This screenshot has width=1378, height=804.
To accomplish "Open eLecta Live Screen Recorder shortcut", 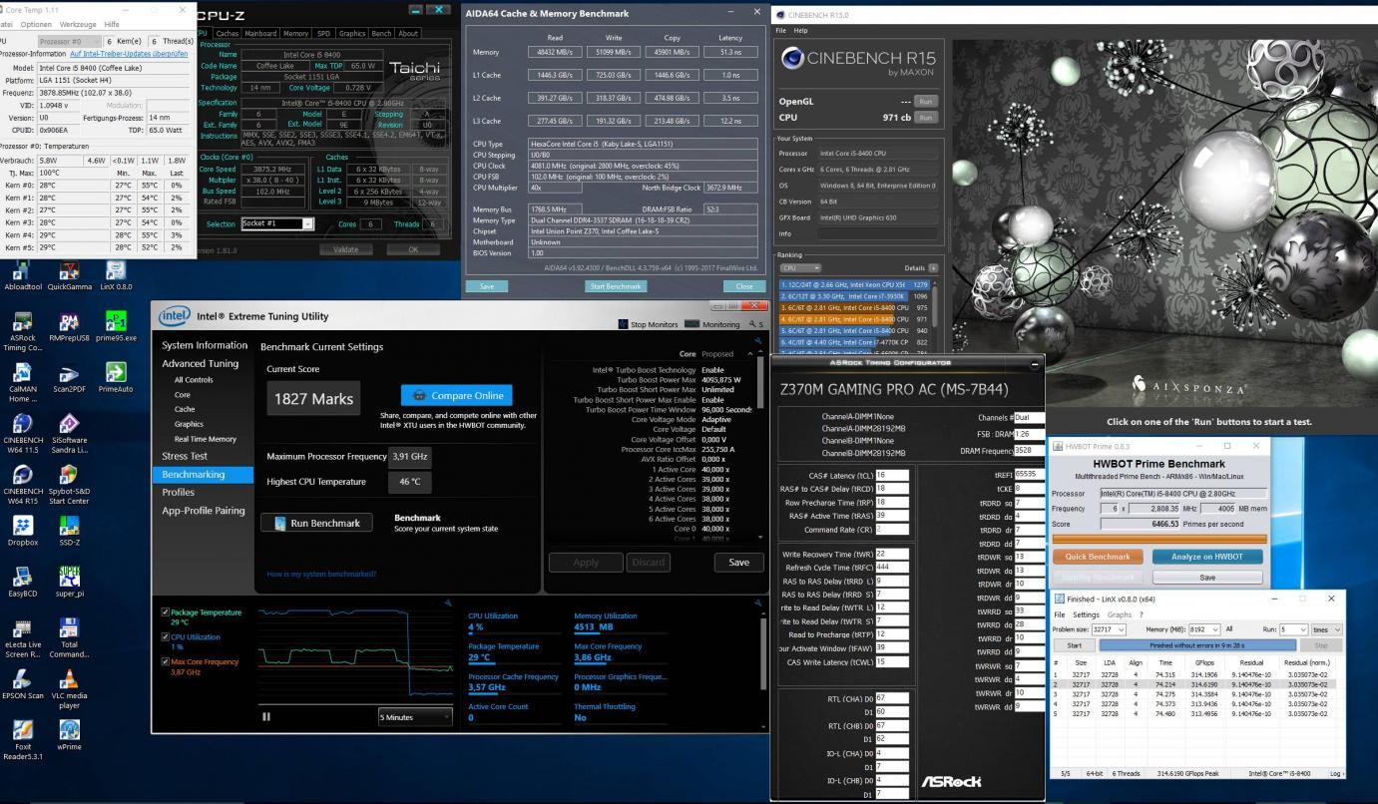I will (x=23, y=638).
